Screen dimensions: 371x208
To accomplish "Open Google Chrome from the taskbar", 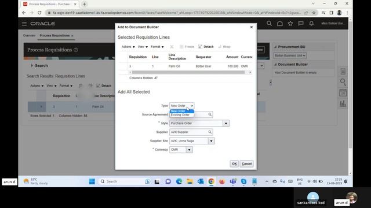I will click(x=211, y=181).
